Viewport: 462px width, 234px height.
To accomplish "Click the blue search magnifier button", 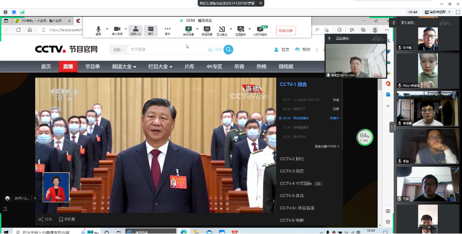I will click(x=229, y=50).
